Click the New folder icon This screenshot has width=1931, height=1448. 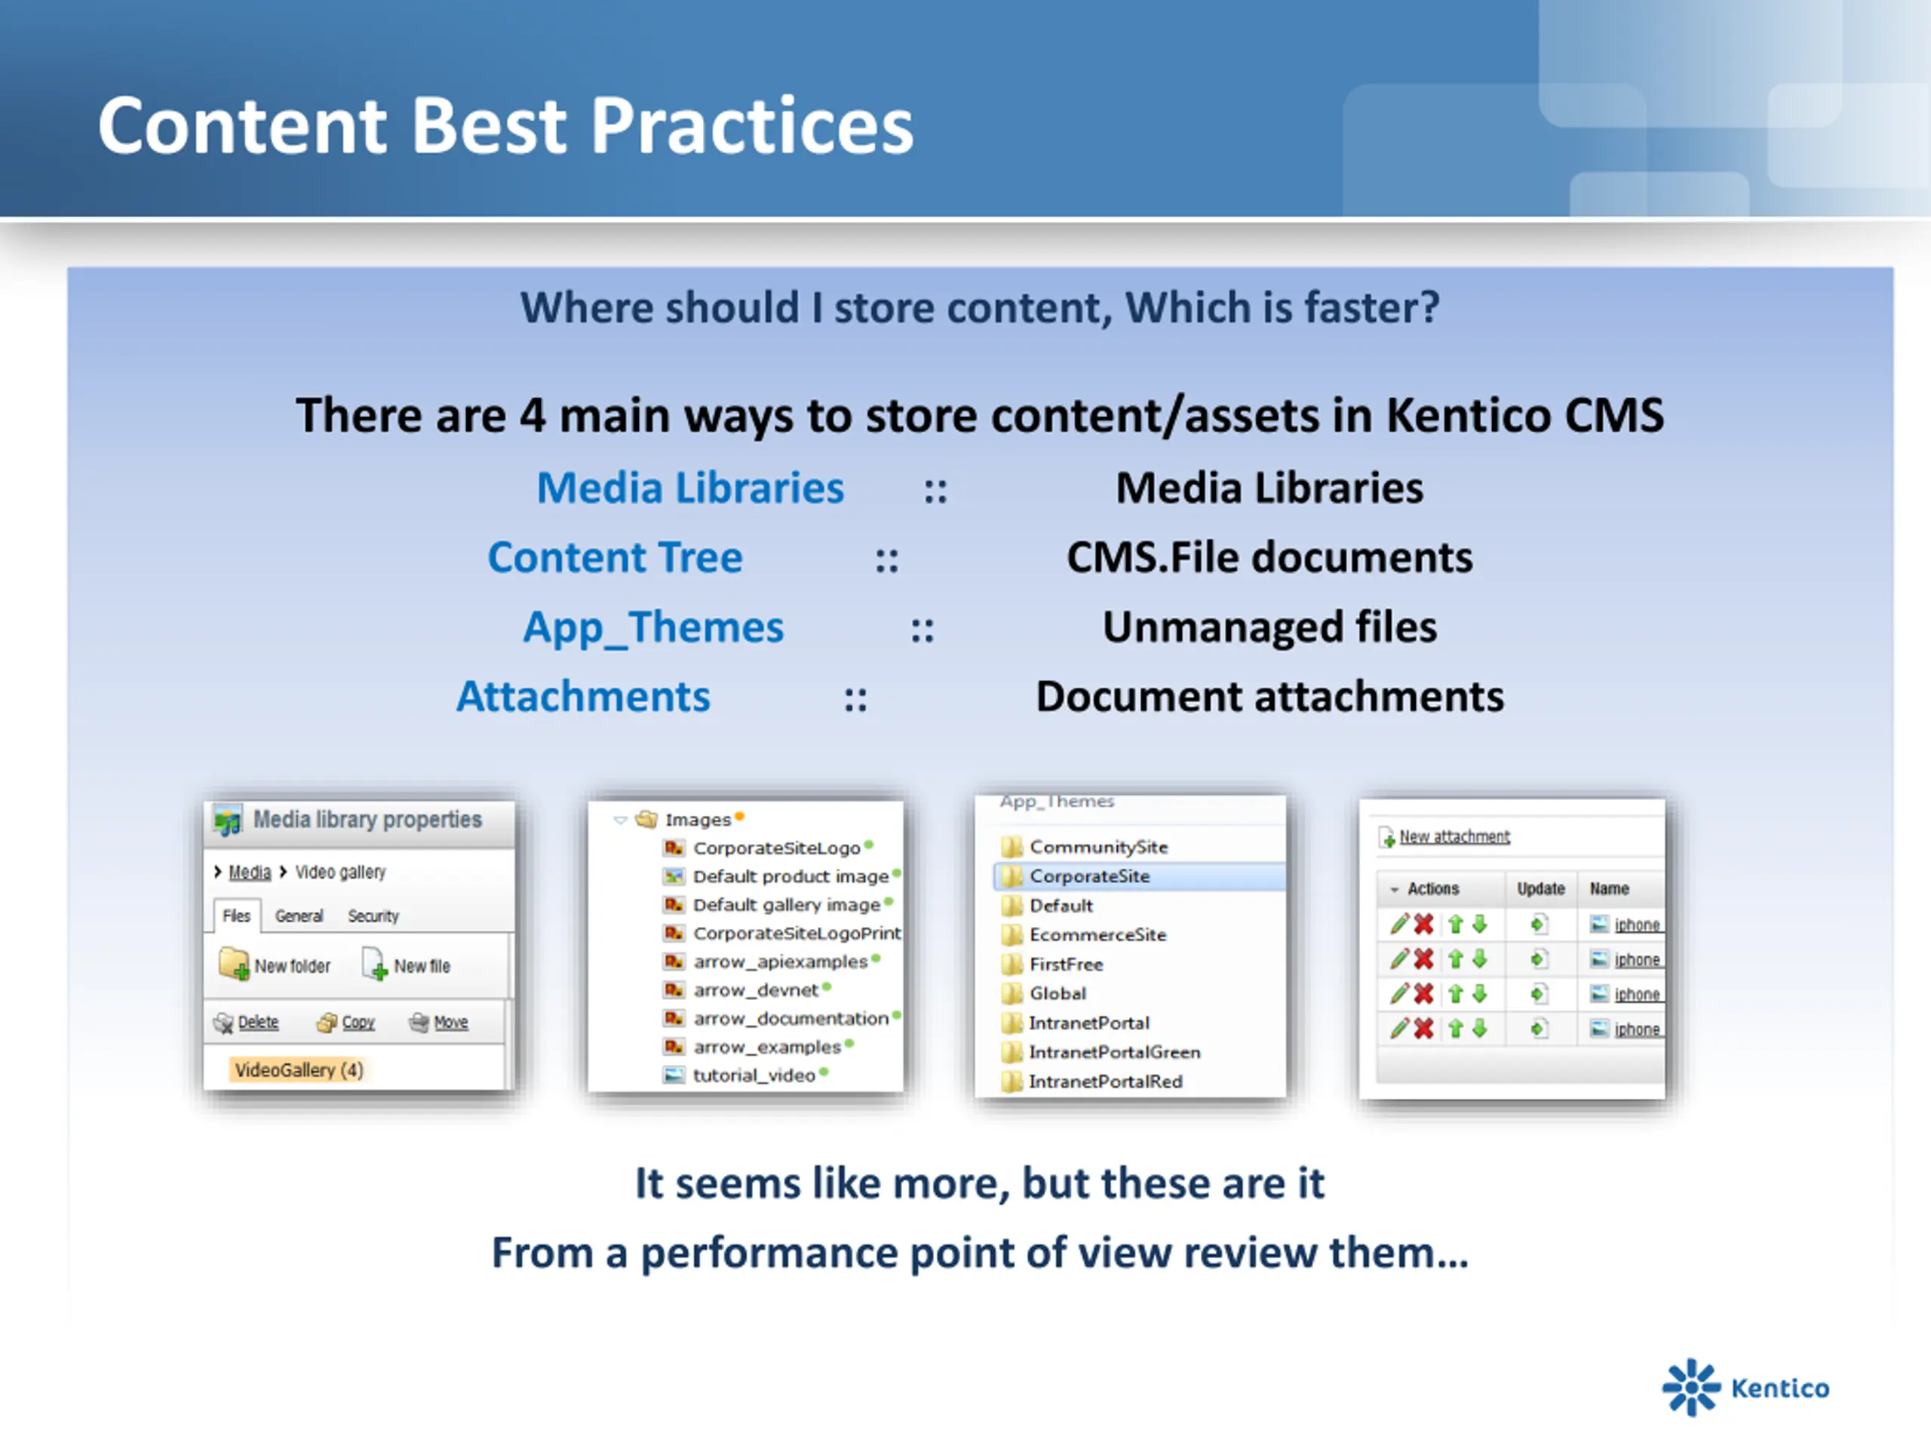tap(234, 965)
